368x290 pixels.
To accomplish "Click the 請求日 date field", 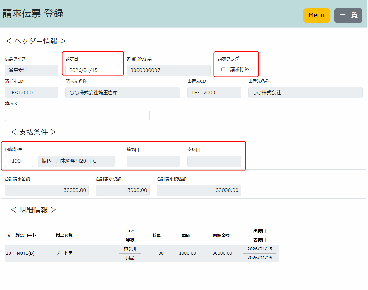I will click(x=92, y=70).
